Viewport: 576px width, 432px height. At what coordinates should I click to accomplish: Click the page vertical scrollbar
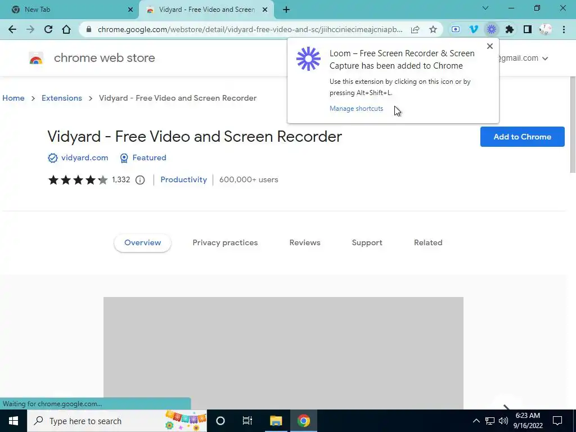(x=572, y=125)
